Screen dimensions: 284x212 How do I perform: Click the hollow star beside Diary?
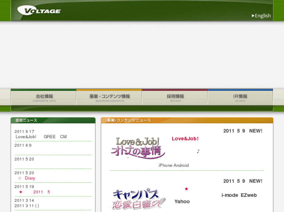pos(20,178)
